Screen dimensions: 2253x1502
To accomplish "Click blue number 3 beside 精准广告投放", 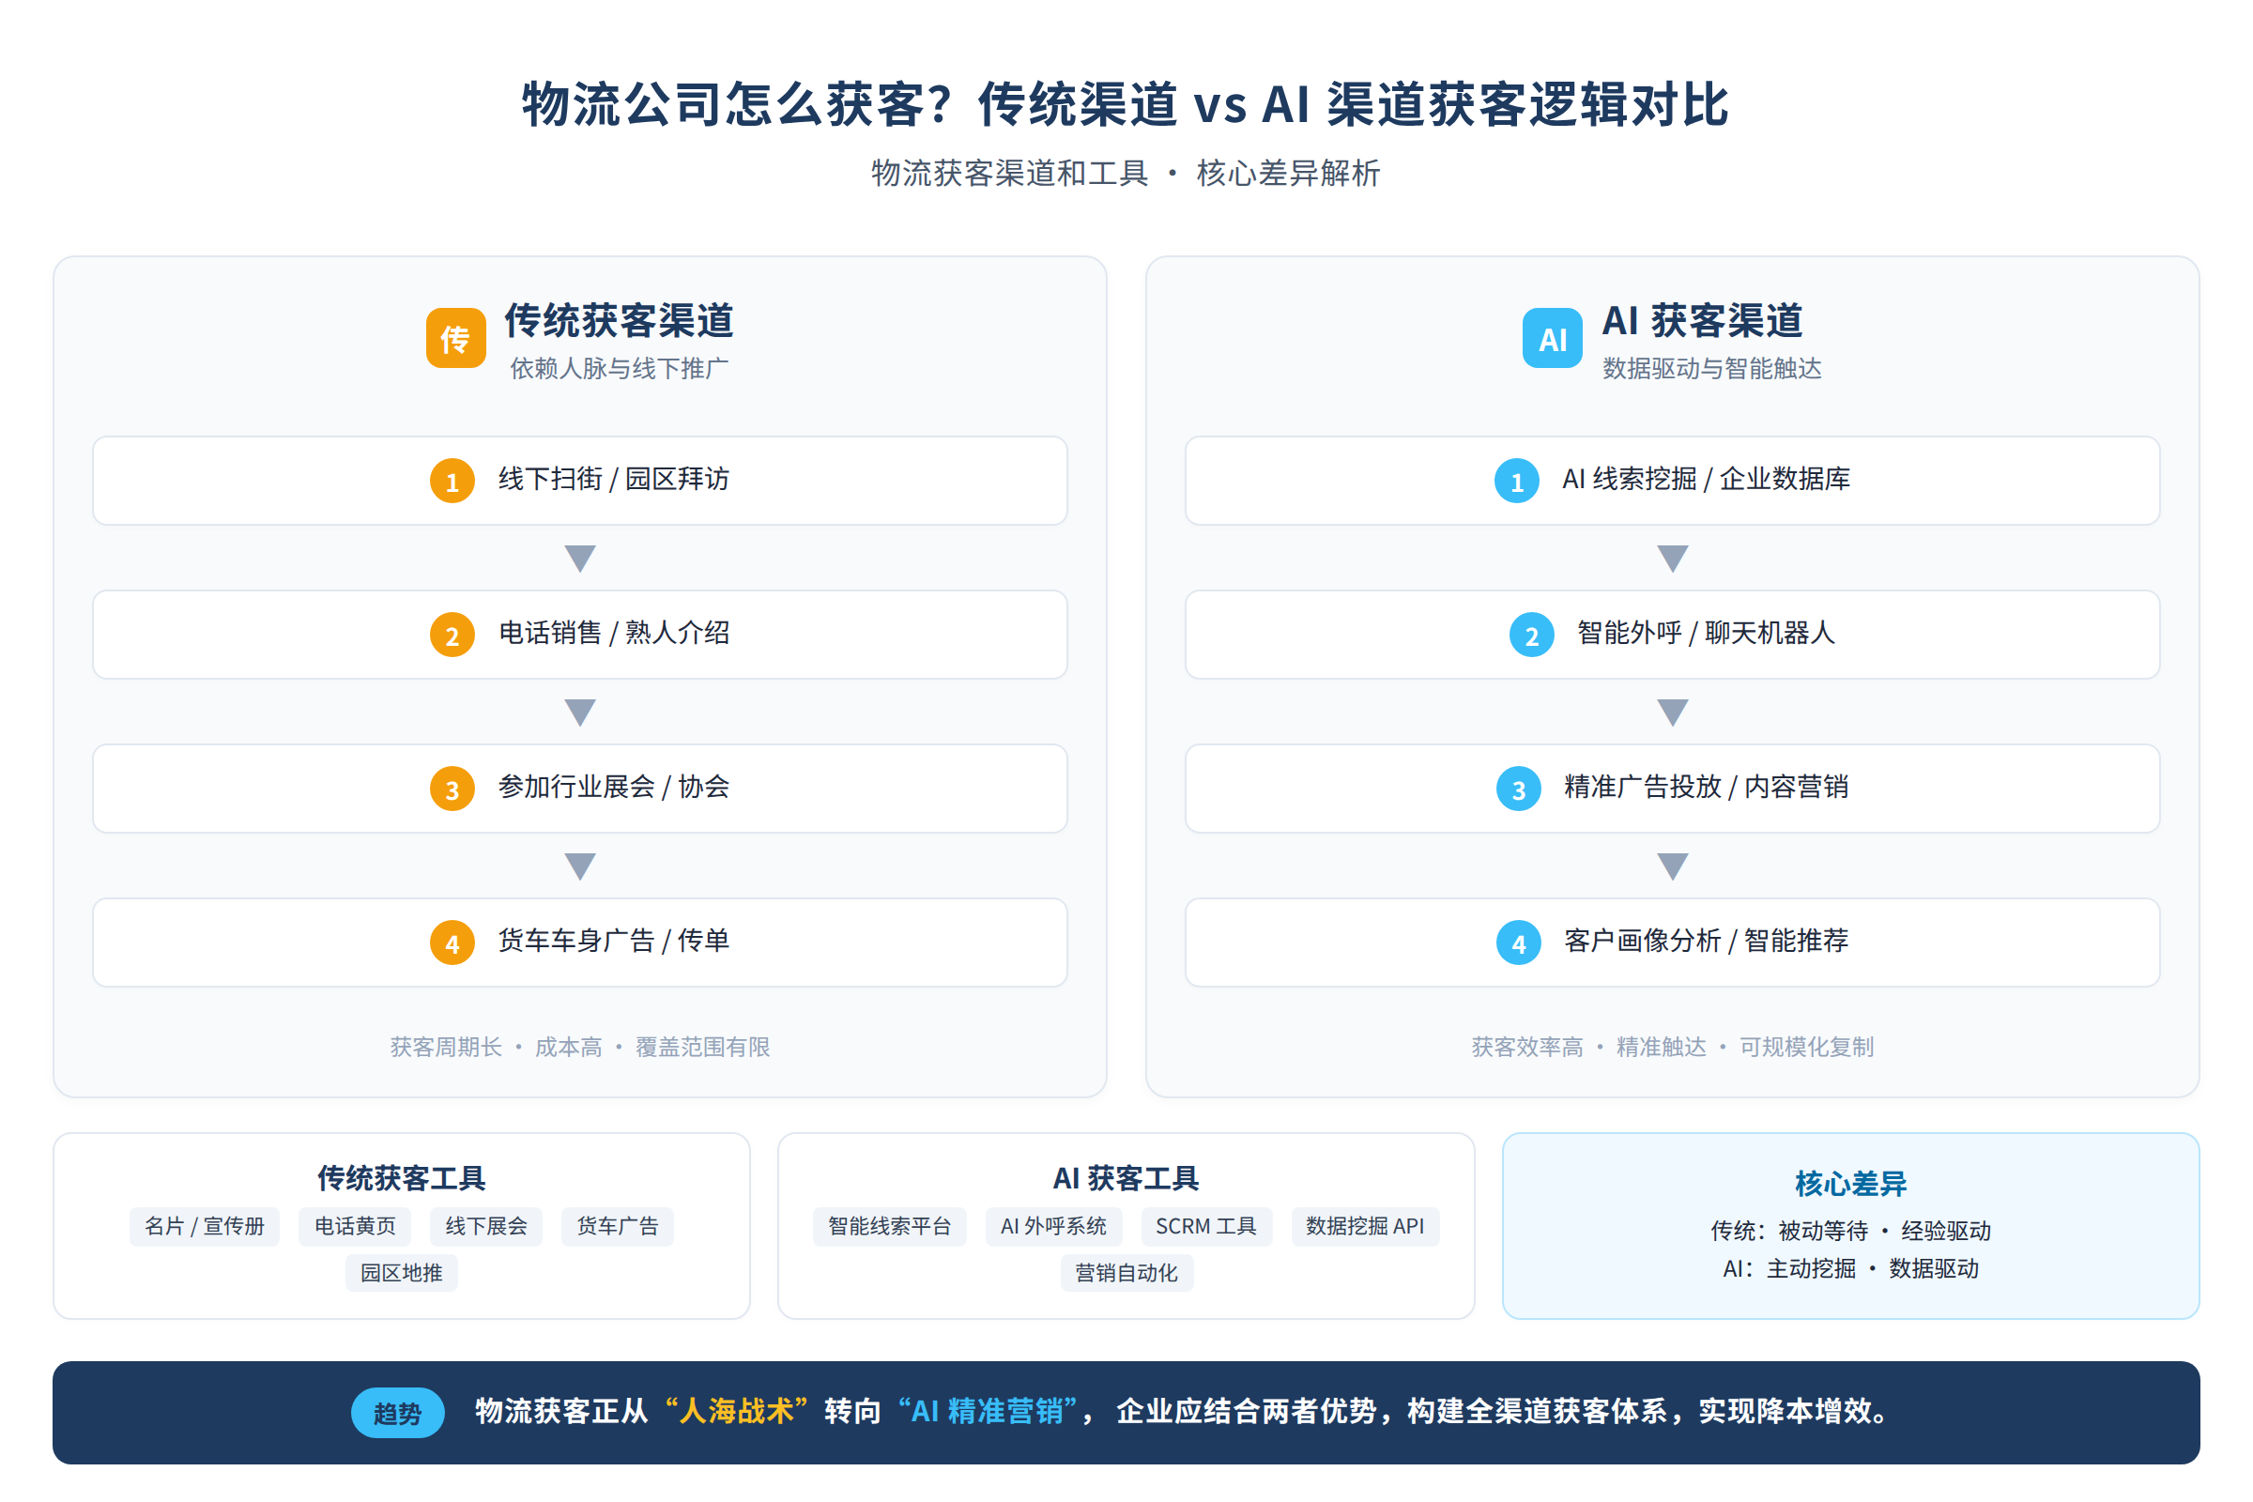I will [1519, 789].
